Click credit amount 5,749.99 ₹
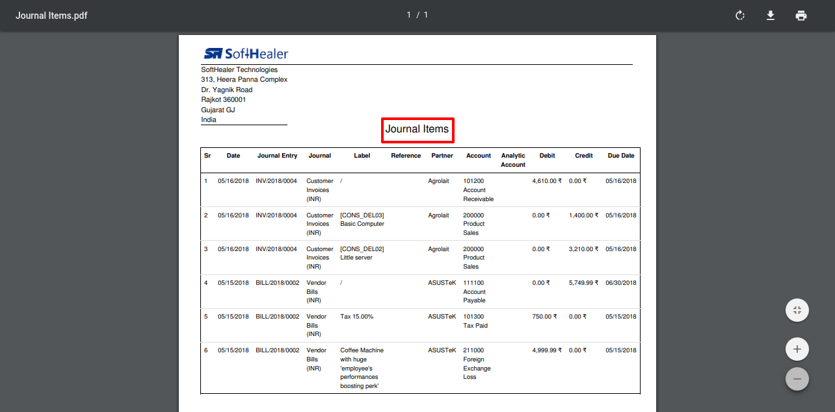Viewport: 835px width, 412px height. pos(584,283)
